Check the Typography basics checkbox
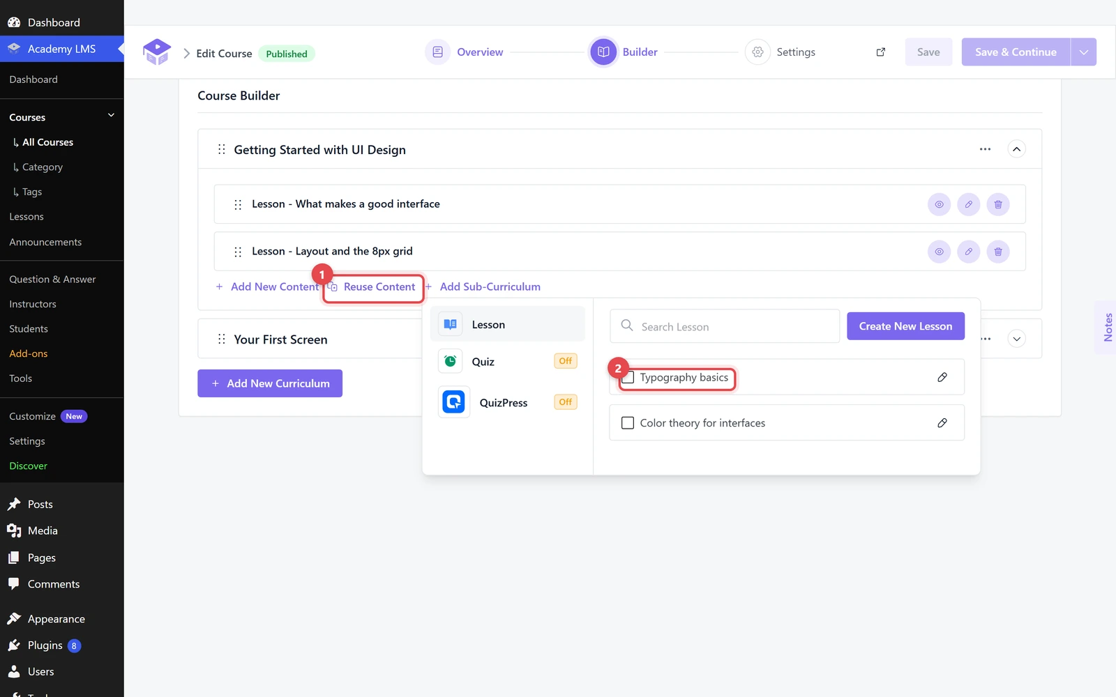The image size is (1116, 697). (628, 378)
